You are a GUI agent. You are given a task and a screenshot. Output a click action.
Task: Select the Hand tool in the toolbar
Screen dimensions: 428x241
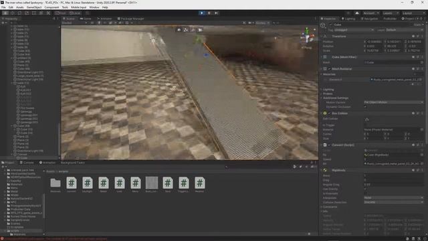5,13
